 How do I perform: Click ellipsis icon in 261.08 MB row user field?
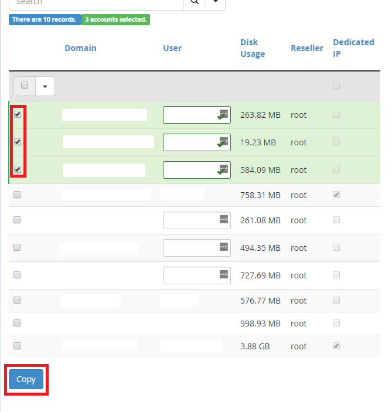223,219
